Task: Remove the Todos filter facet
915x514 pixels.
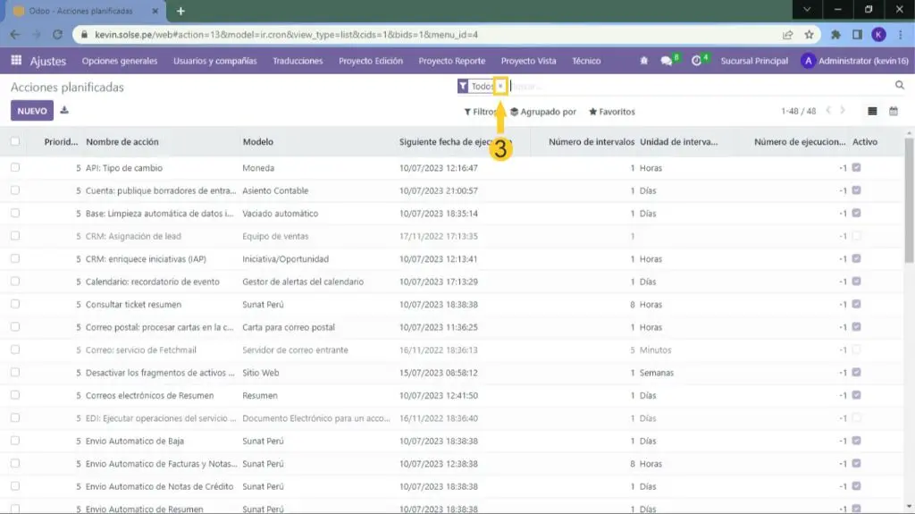Action: 500,87
